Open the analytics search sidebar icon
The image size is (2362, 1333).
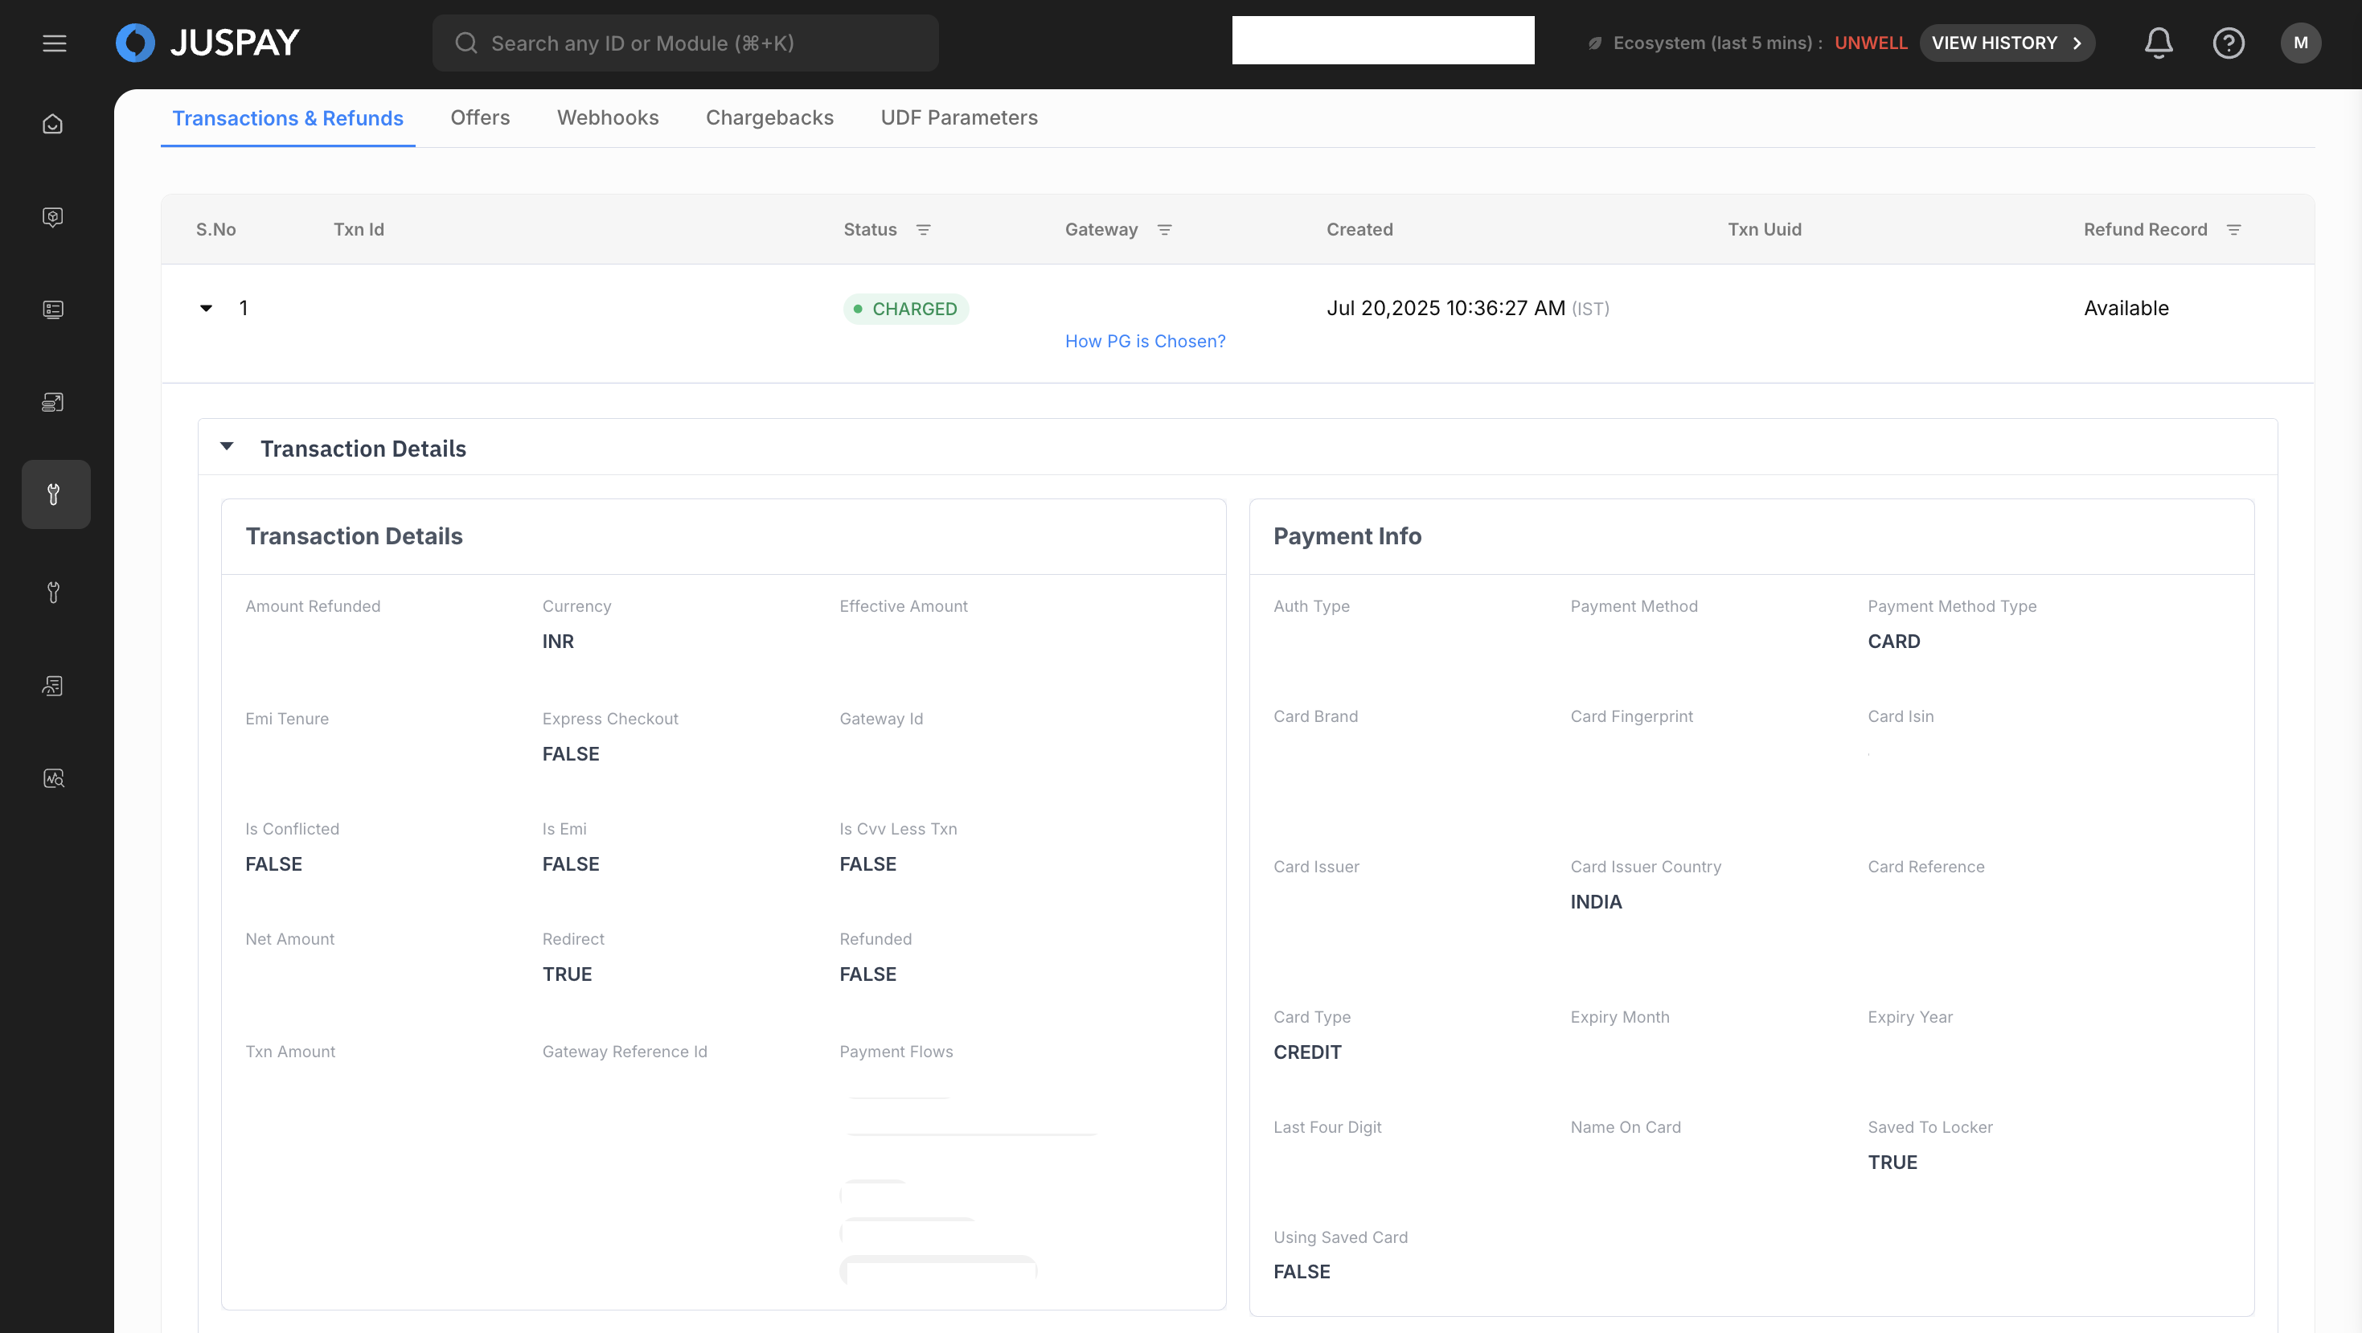tap(53, 778)
